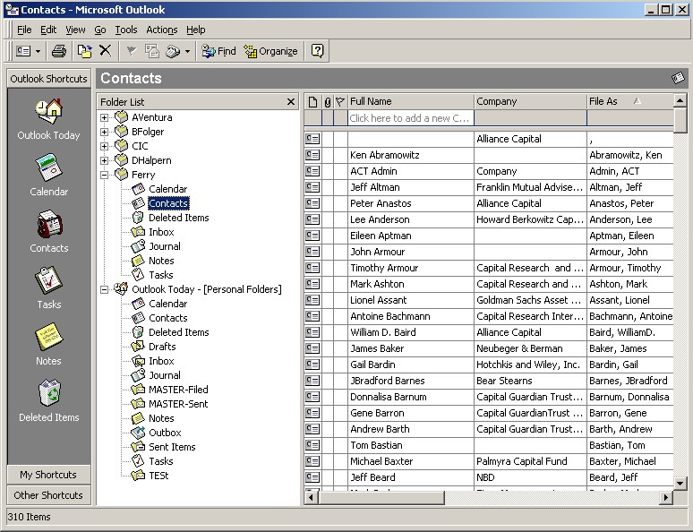The height and width of the screenshot is (532, 693).
Task: Click the Find button
Action: pos(218,51)
